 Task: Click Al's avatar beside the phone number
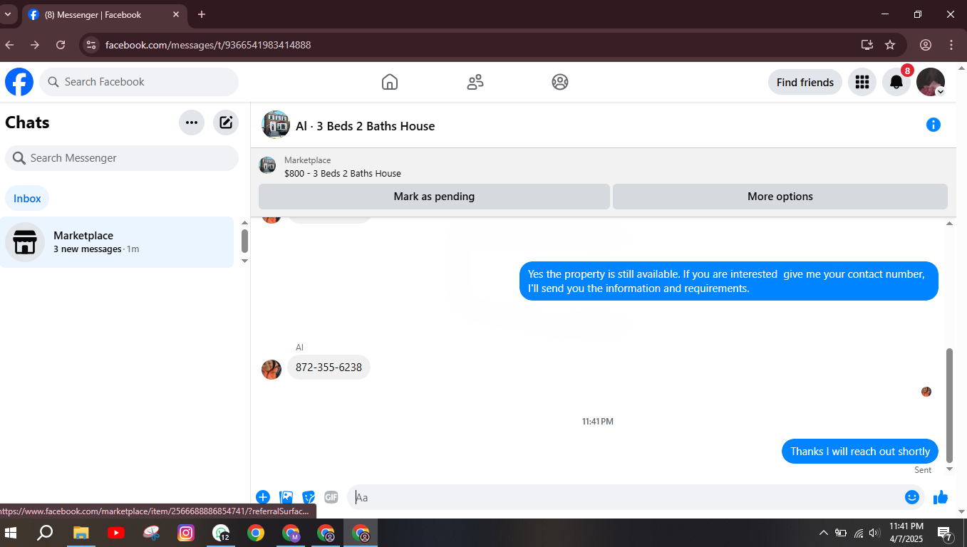tap(272, 369)
